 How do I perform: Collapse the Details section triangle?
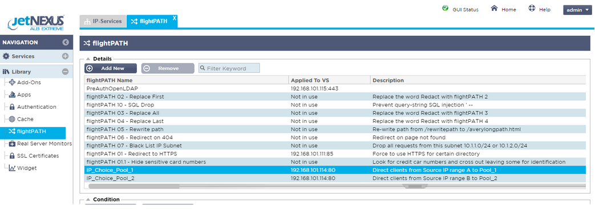pyautogui.click(x=88, y=59)
